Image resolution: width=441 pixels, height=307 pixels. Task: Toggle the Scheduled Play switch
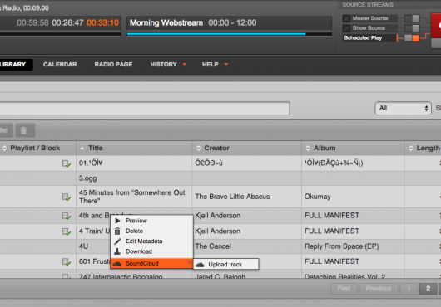[x=412, y=38]
